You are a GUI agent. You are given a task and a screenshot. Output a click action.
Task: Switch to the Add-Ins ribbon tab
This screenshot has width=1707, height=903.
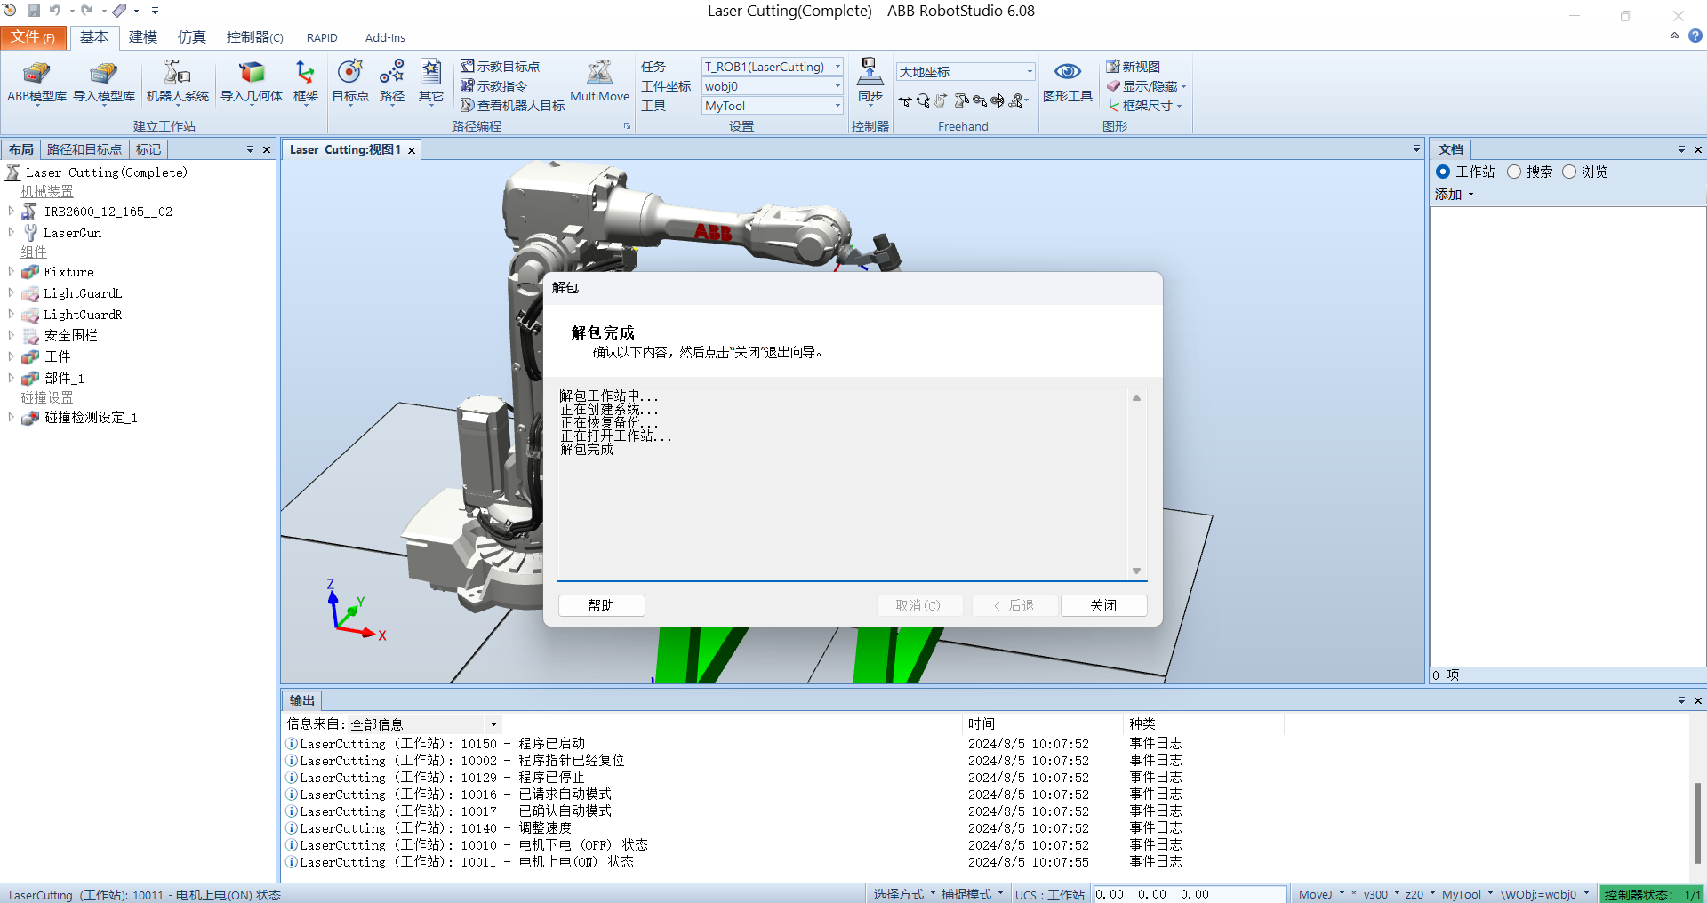click(x=385, y=37)
